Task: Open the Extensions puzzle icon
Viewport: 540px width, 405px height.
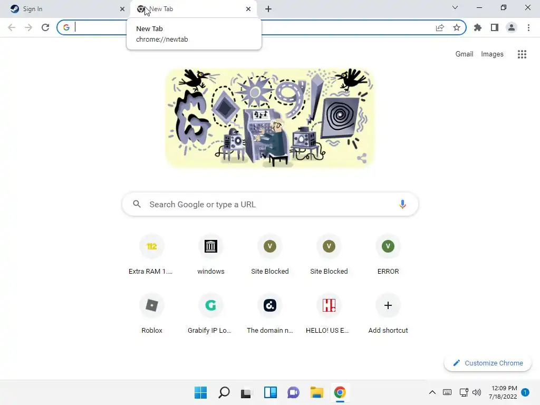Action: tap(478, 27)
